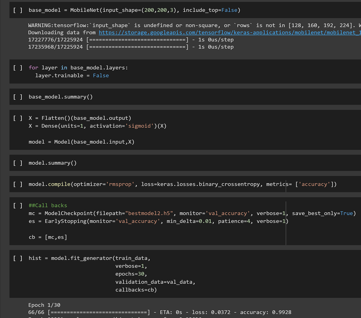
Task: Click the 'validation_data=val_data,' argument line
Action: (155, 282)
